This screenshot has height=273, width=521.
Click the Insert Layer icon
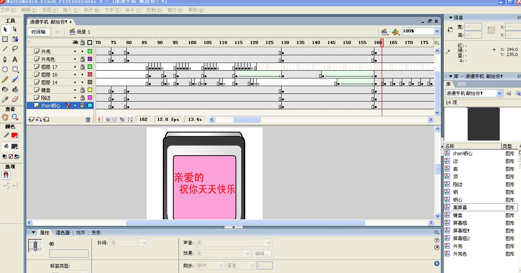tap(31, 119)
